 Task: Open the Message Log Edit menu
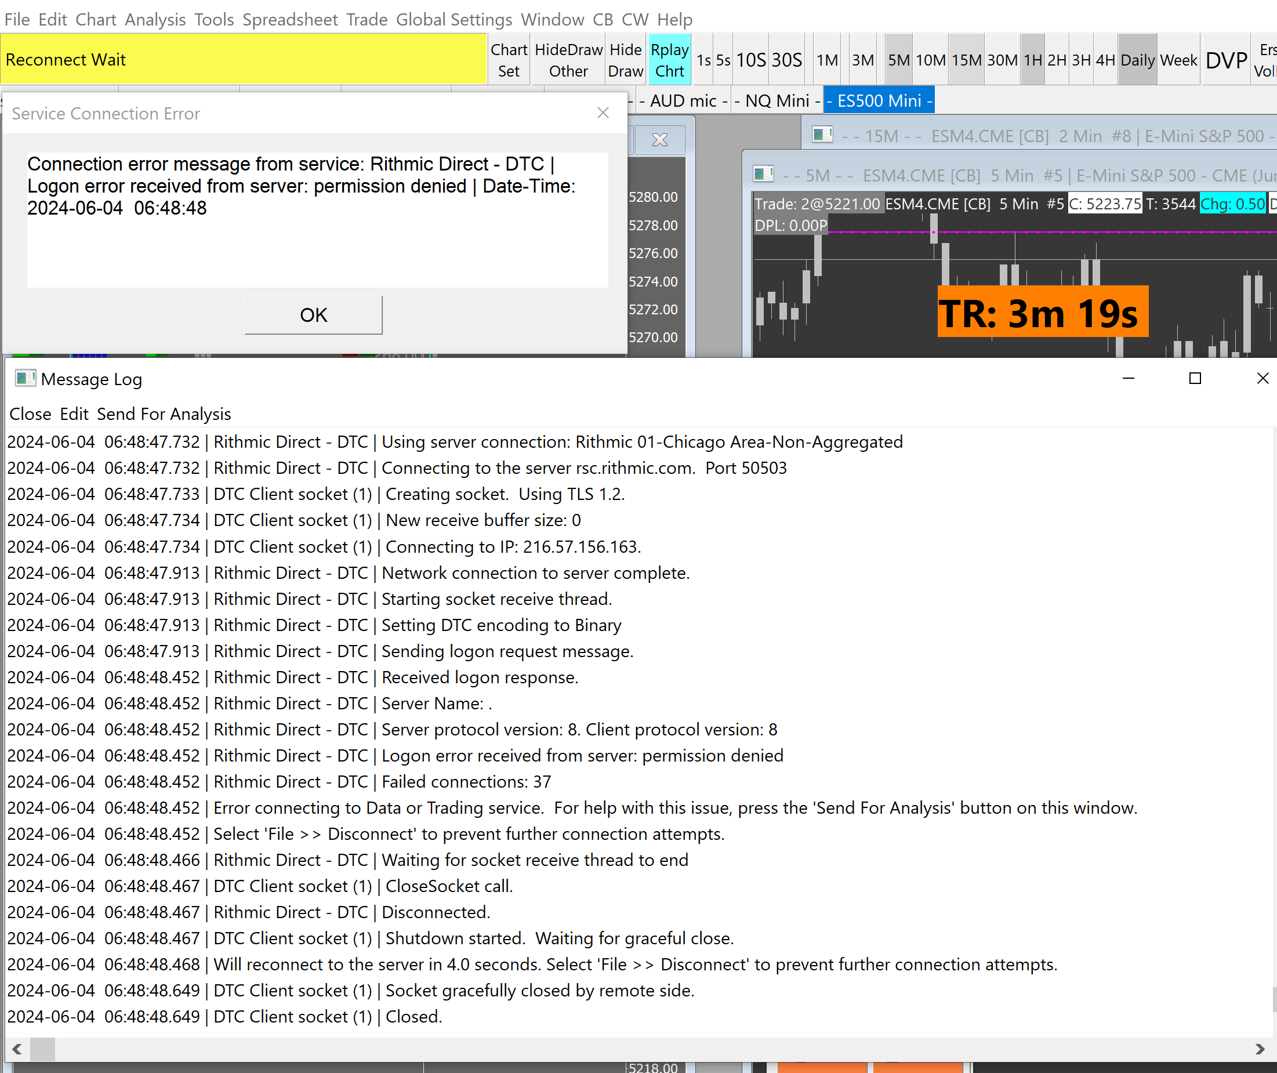74,414
